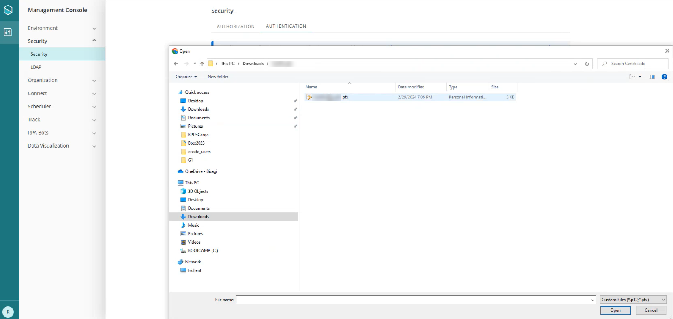
Task: Open the BPUsCarga folder
Action: click(x=198, y=135)
